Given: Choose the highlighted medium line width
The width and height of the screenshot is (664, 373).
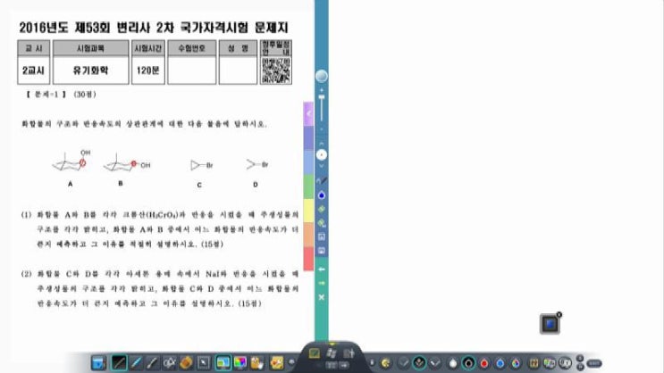Looking at the screenshot, I should 419,363.
